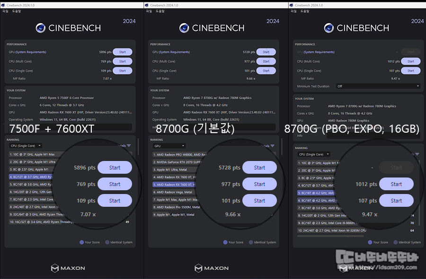Start CPU (Single Core) test in left window
The image size is (426, 279).
123,71
